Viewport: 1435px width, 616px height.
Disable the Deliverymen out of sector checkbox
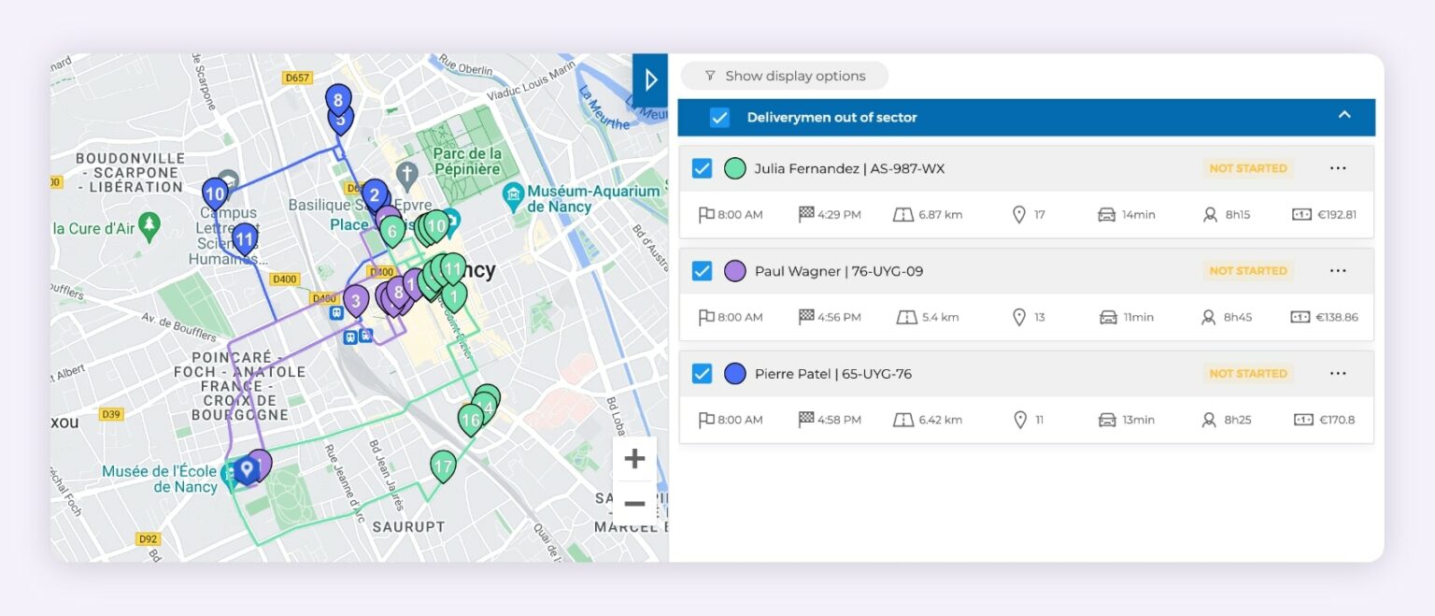pyautogui.click(x=720, y=117)
